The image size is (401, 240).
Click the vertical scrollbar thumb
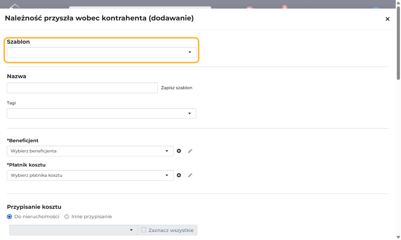point(398,43)
